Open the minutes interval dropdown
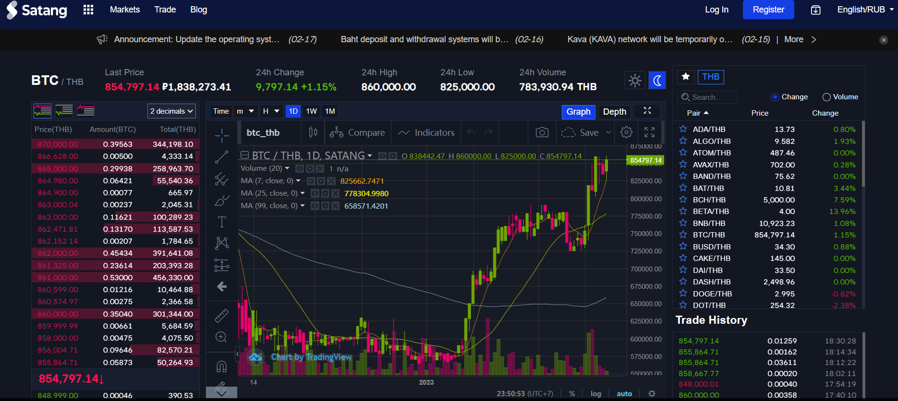 [x=245, y=111]
